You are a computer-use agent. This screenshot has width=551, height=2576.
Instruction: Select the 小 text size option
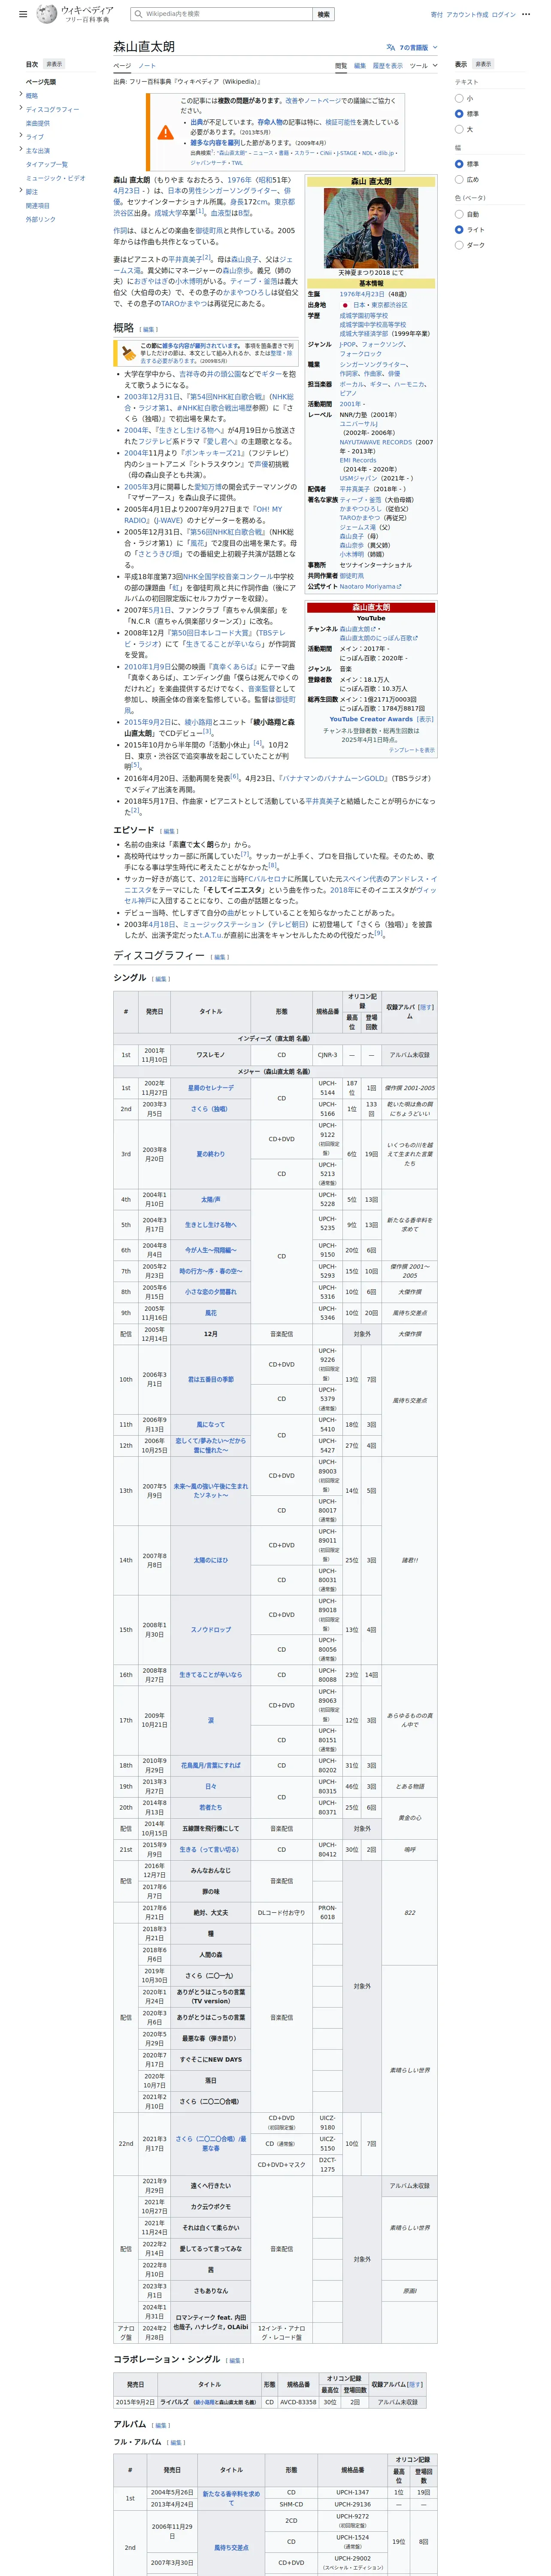click(x=459, y=98)
